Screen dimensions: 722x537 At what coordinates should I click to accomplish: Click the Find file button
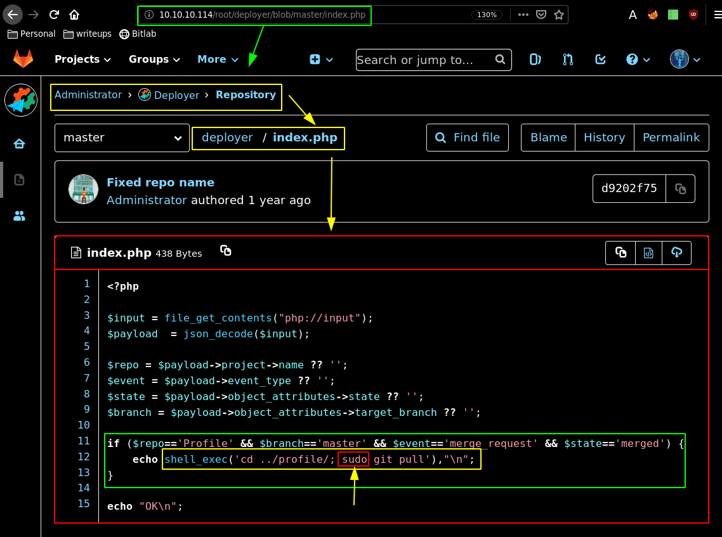[468, 138]
